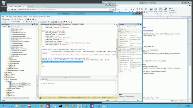Click Replace in WordPad Editing group

(172, 10)
